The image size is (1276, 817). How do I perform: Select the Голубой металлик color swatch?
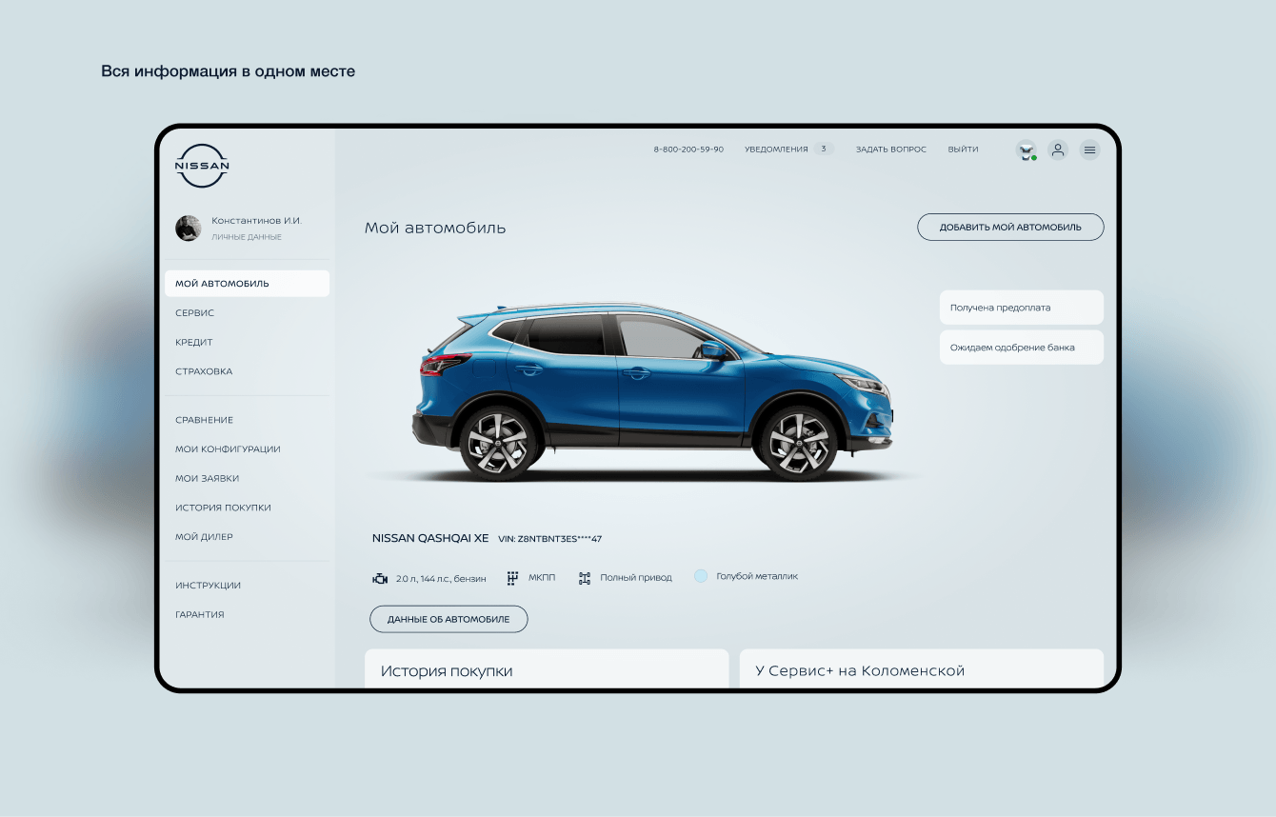pyautogui.click(x=701, y=576)
